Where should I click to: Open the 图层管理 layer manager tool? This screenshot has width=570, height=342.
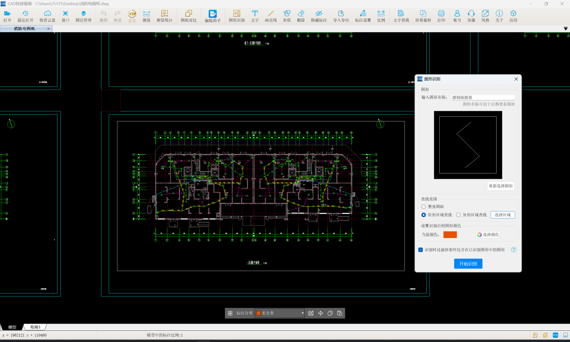tap(83, 16)
